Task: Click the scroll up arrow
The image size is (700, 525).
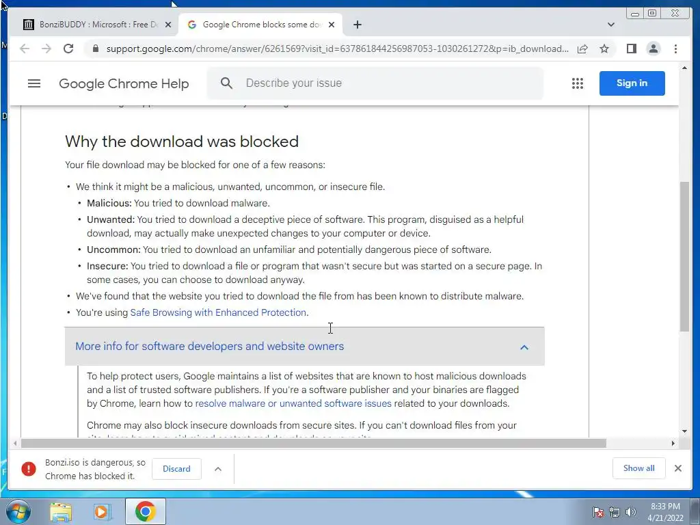Action: (684, 68)
